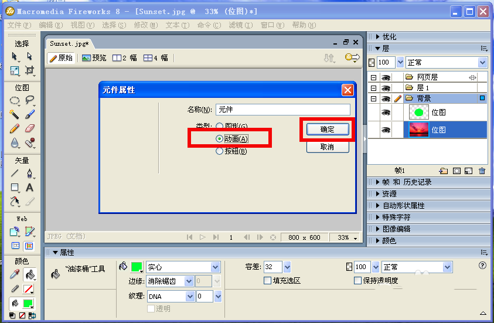Select the Magic Wand tool
494x323 pixels.
click(x=14, y=114)
